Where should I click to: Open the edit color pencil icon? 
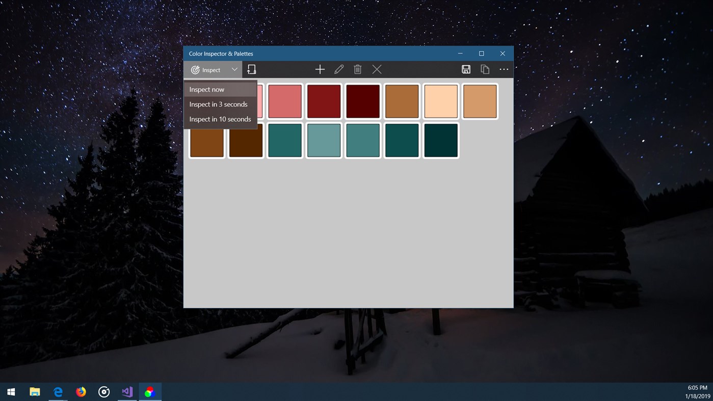[339, 69]
